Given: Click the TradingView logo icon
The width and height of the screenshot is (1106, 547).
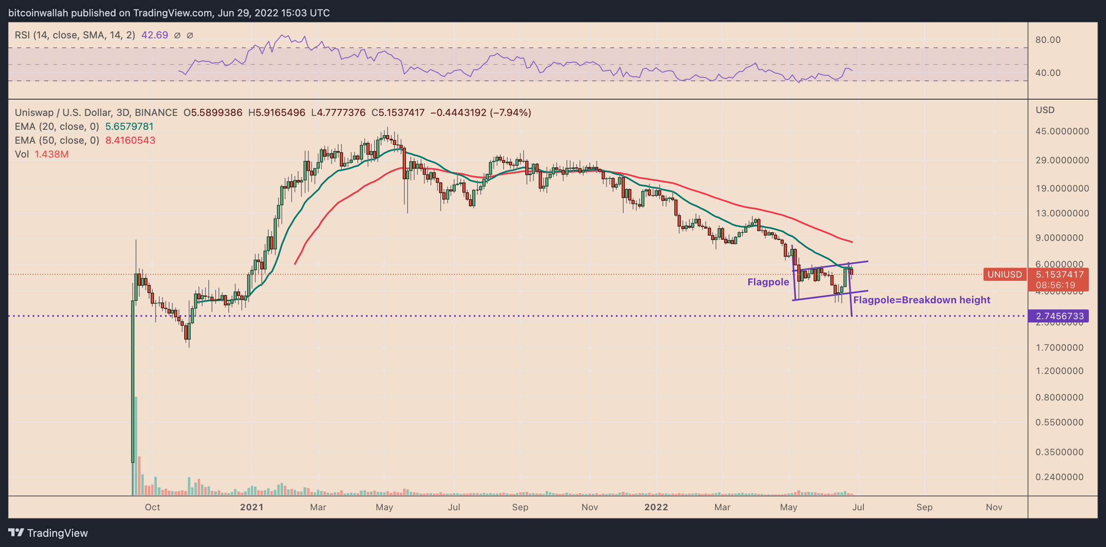Looking at the screenshot, I should (x=16, y=532).
